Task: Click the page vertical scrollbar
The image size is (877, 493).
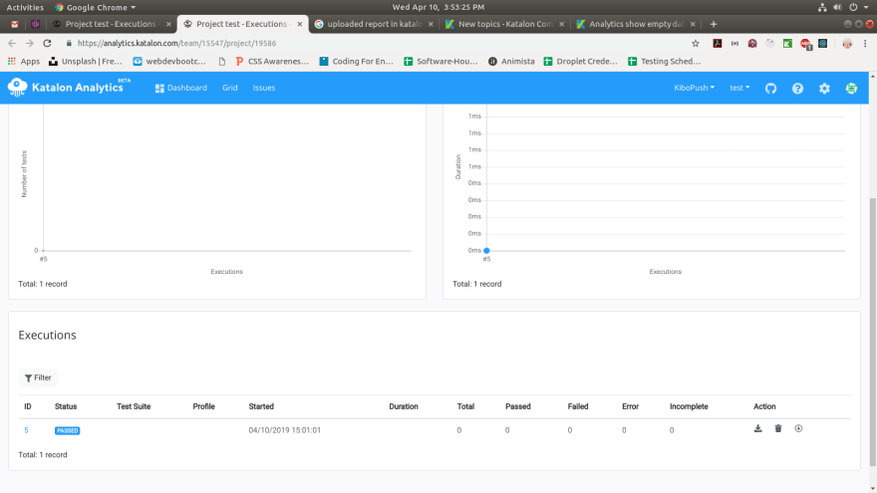Action: [873, 332]
